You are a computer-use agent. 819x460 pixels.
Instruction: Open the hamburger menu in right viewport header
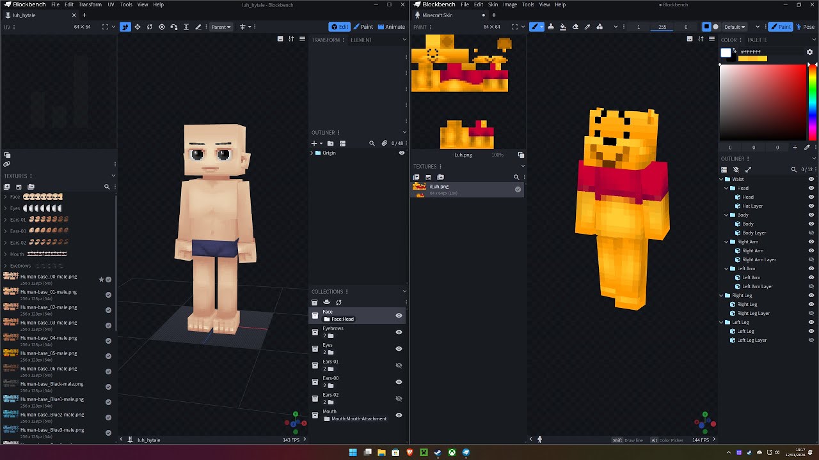pyautogui.click(x=712, y=39)
